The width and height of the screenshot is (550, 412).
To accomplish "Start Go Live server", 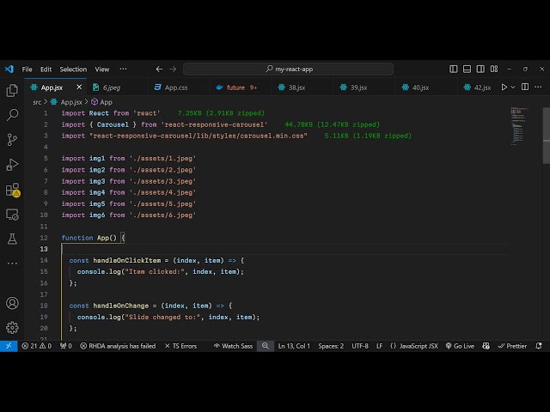I will pyautogui.click(x=460, y=346).
